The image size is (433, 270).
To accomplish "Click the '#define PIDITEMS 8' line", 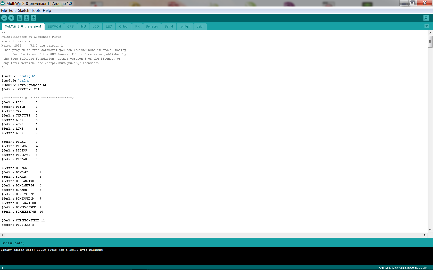I will [x=18, y=225].
